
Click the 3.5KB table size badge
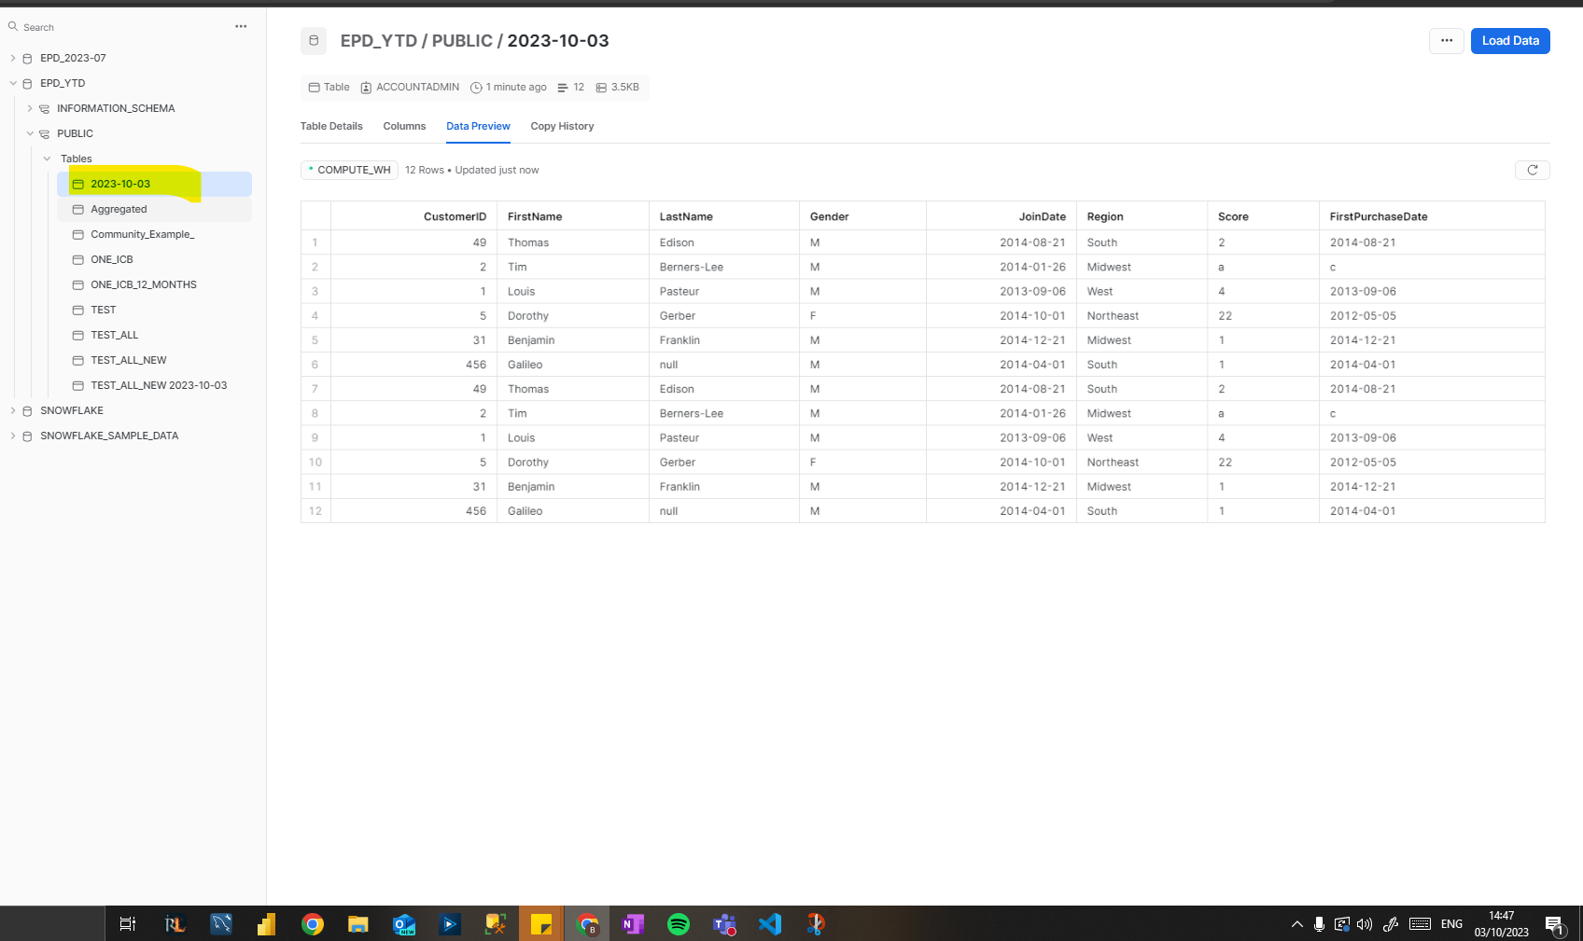(616, 87)
